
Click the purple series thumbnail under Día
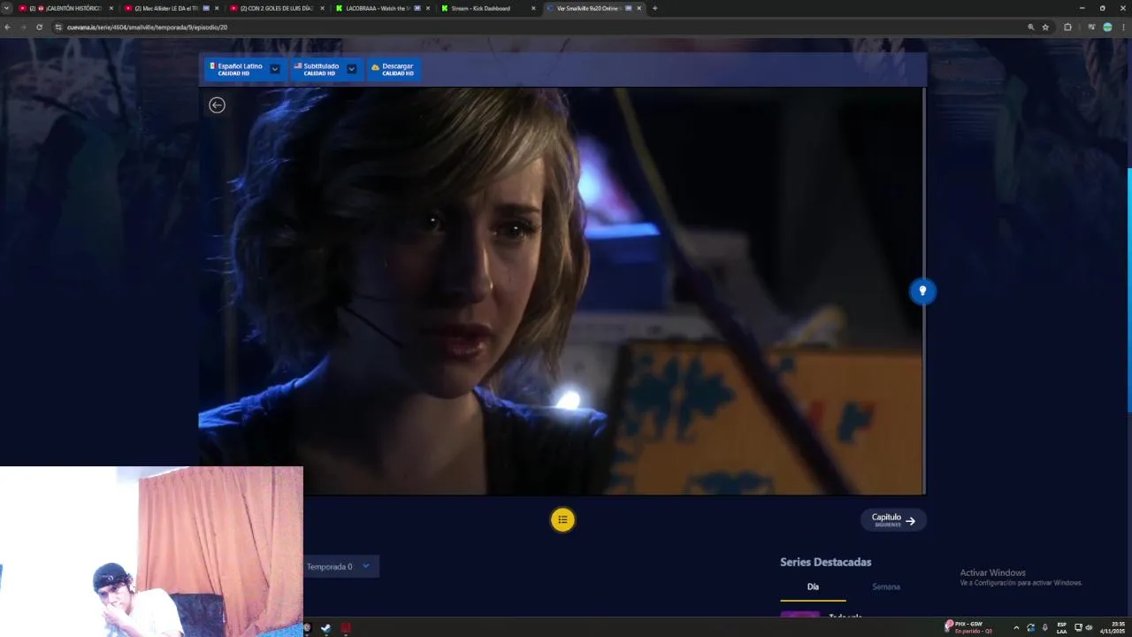[x=799, y=614]
